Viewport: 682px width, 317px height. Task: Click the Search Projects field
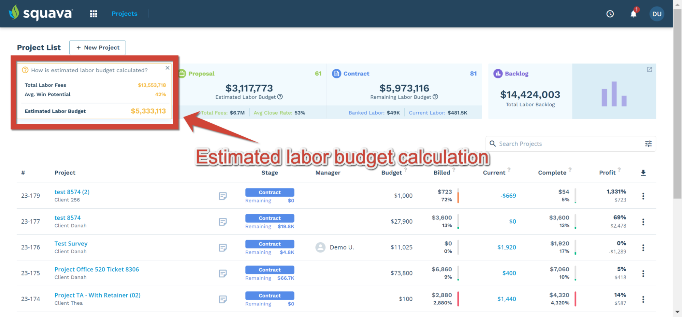point(570,144)
